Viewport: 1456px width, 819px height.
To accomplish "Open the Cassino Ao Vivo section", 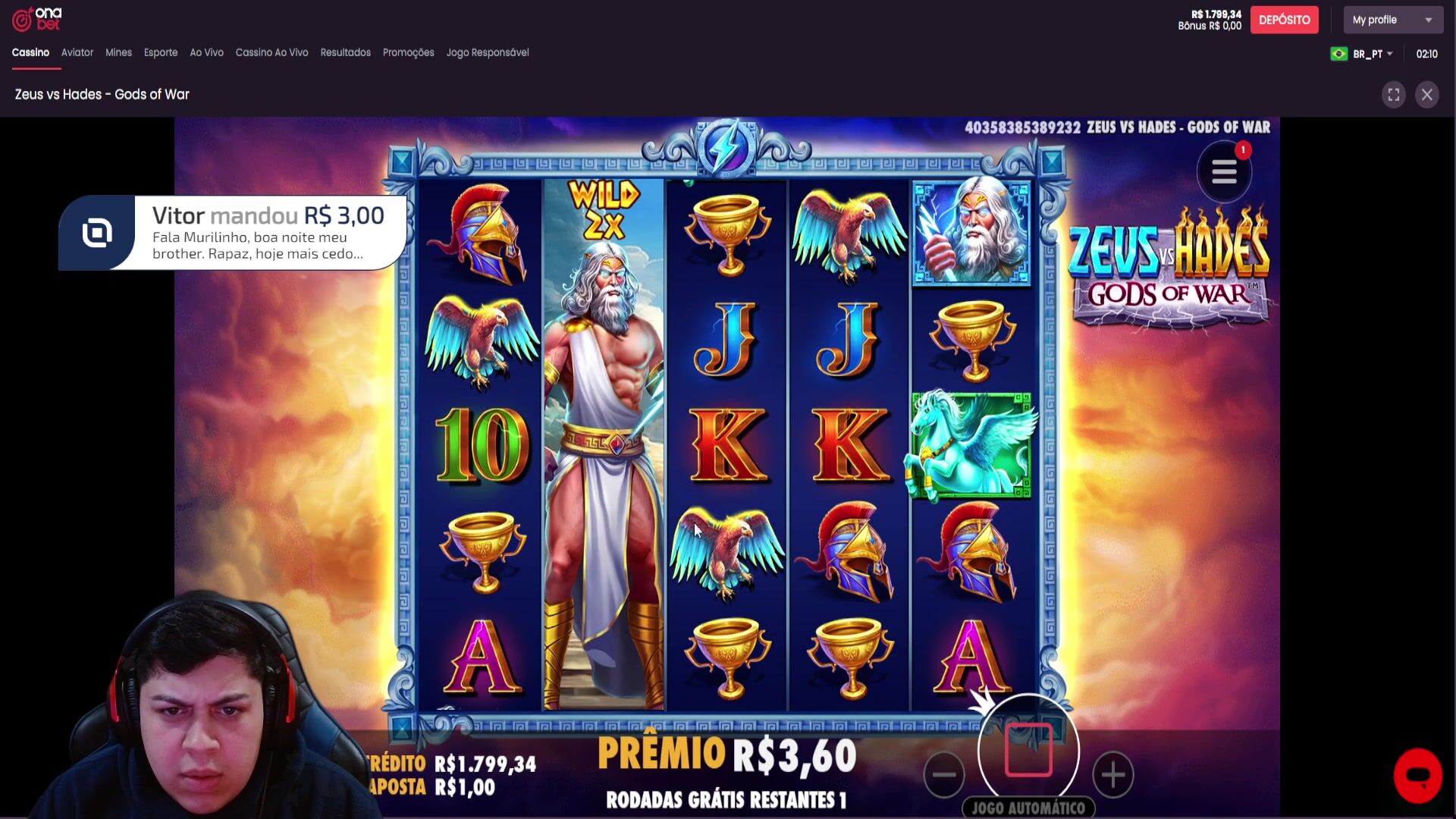I will point(271,52).
